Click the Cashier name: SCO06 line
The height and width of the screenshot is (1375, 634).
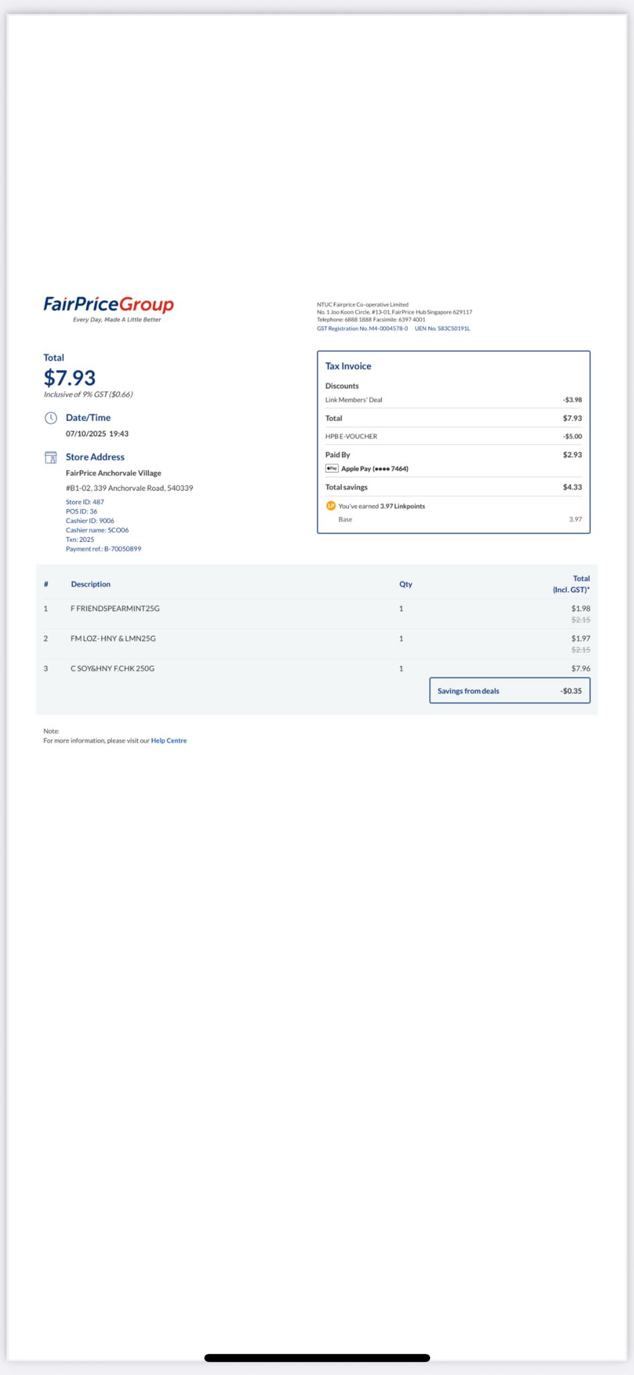pyautogui.click(x=97, y=530)
